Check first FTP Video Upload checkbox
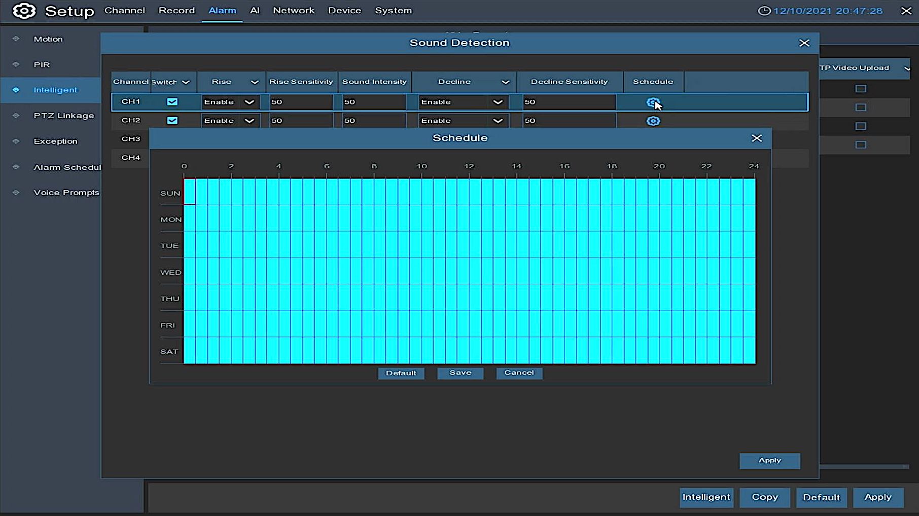This screenshot has height=516, width=919. tap(860, 89)
